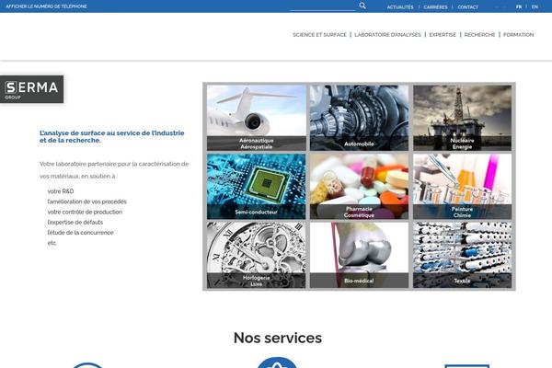Click the text "votre contrôle de production"

(85, 212)
